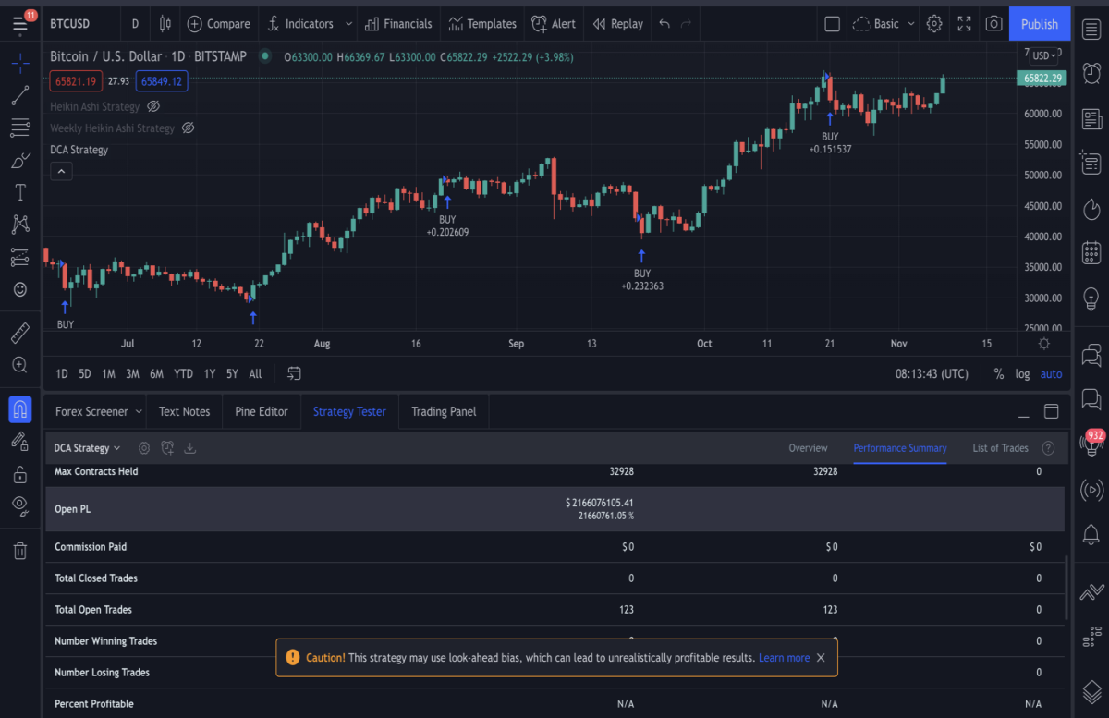Follow the Learn more caution link
The image size is (1109, 718).
pyautogui.click(x=784, y=658)
